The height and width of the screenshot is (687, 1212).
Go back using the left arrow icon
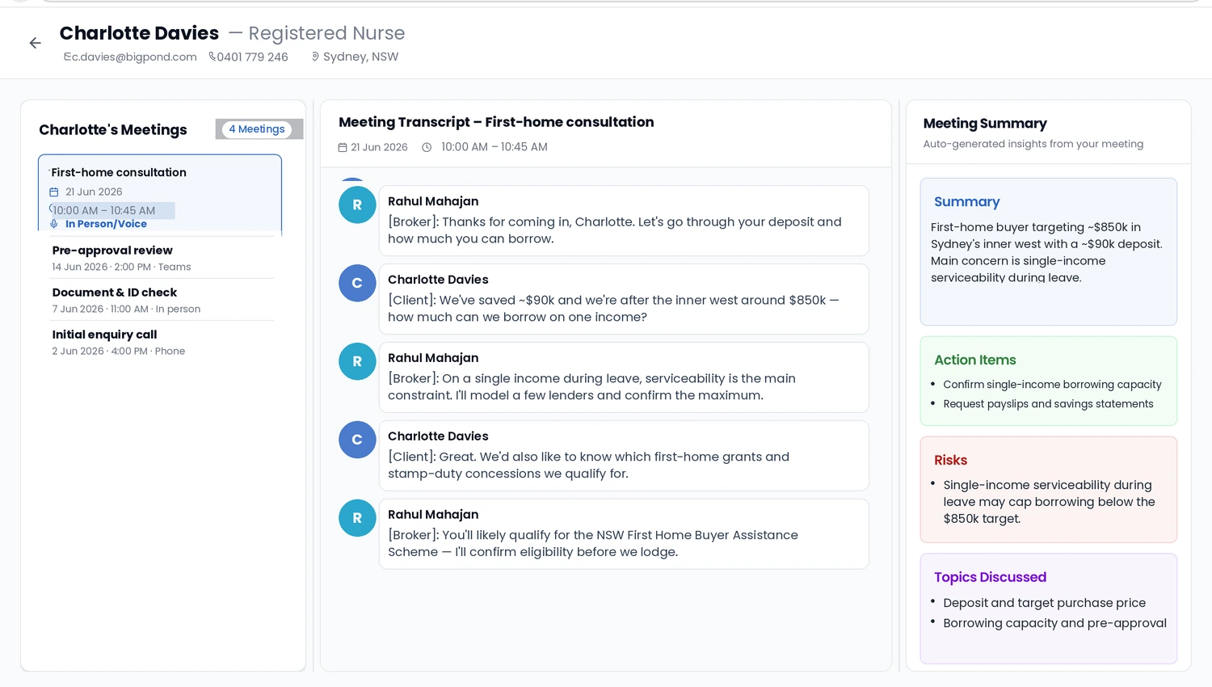coord(35,43)
